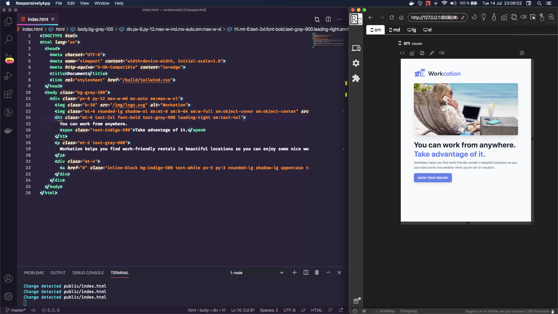This screenshot has width=558, height=314.
Task: Close the index.html editor tab
Action: (53, 19)
